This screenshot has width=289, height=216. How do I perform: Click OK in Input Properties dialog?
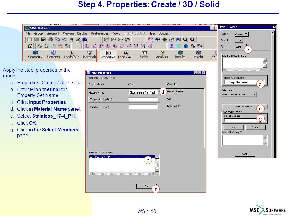(146, 186)
